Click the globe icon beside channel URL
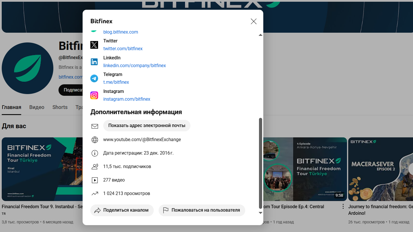The width and height of the screenshot is (413, 232). pyautogui.click(x=95, y=140)
